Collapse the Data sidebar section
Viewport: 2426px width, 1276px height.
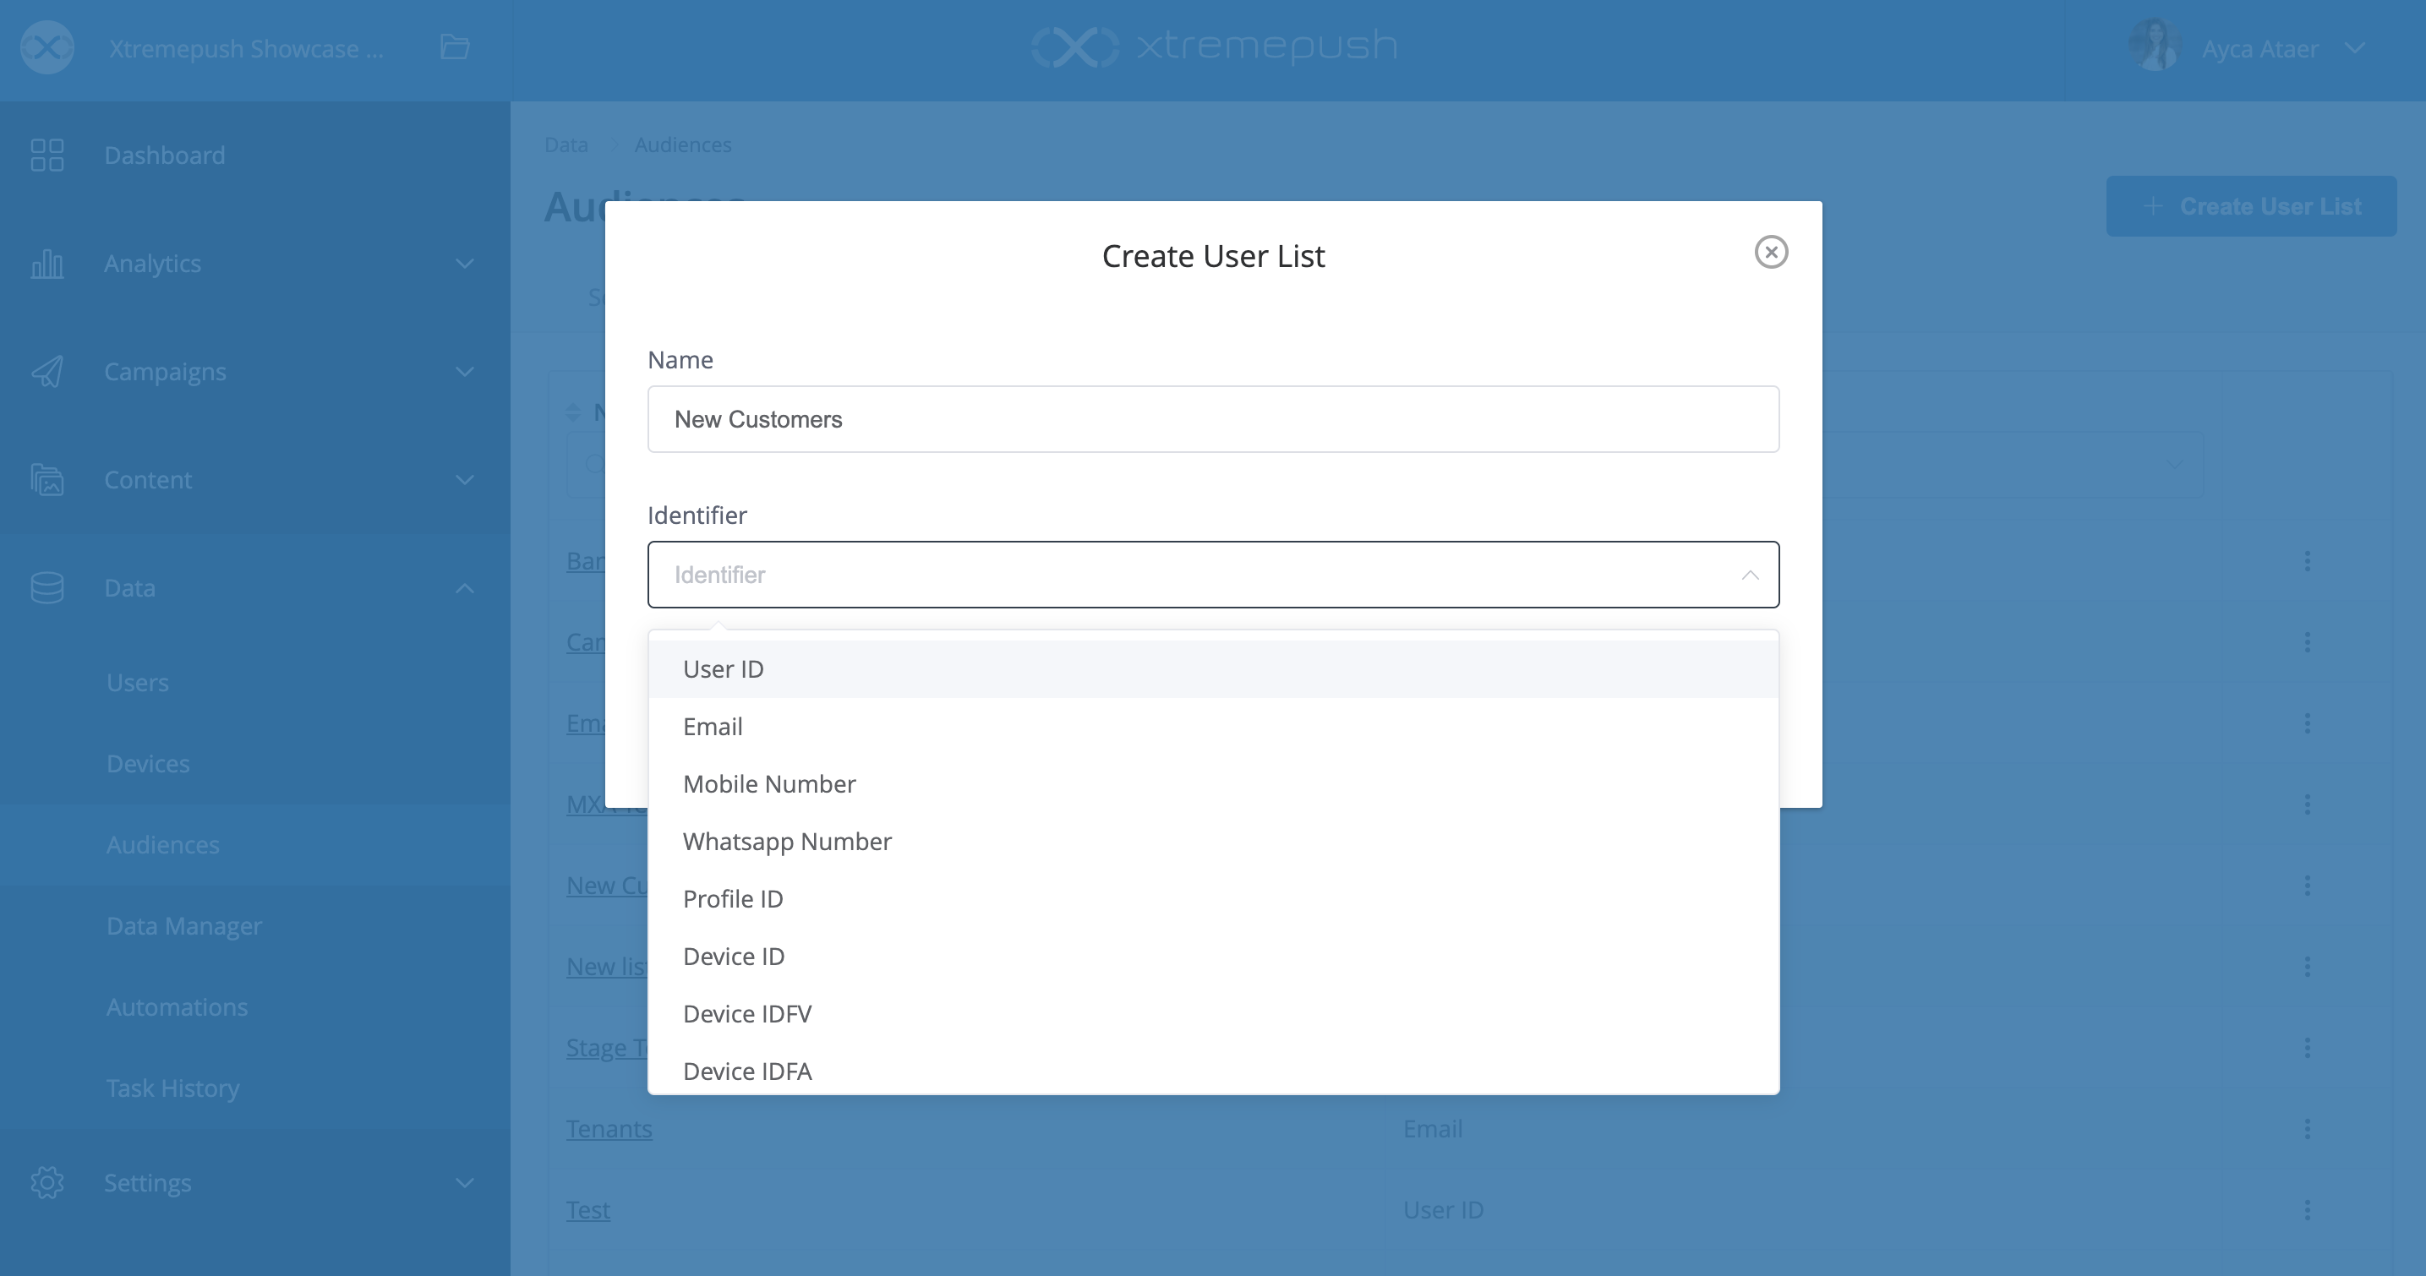coord(464,588)
